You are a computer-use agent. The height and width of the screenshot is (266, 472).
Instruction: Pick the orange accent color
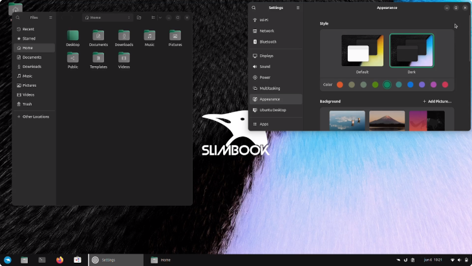(x=340, y=85)
